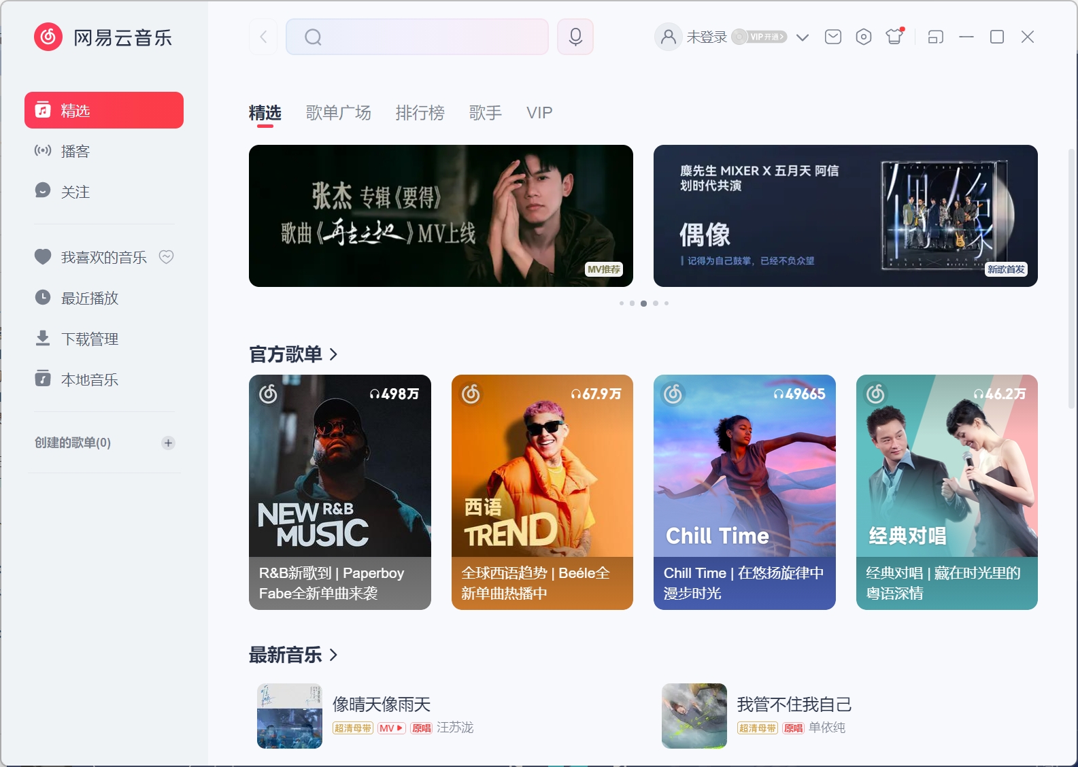Open user account dropdown arrow

tap(803, 37)
